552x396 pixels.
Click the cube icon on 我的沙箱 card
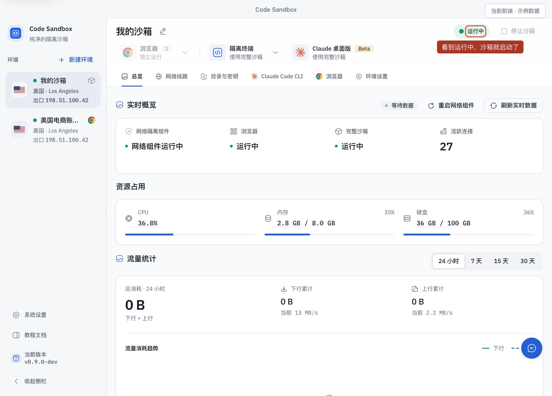click(91, 81)
